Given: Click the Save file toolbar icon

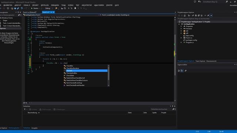Looking at the screenshot, I should (15, 8).
